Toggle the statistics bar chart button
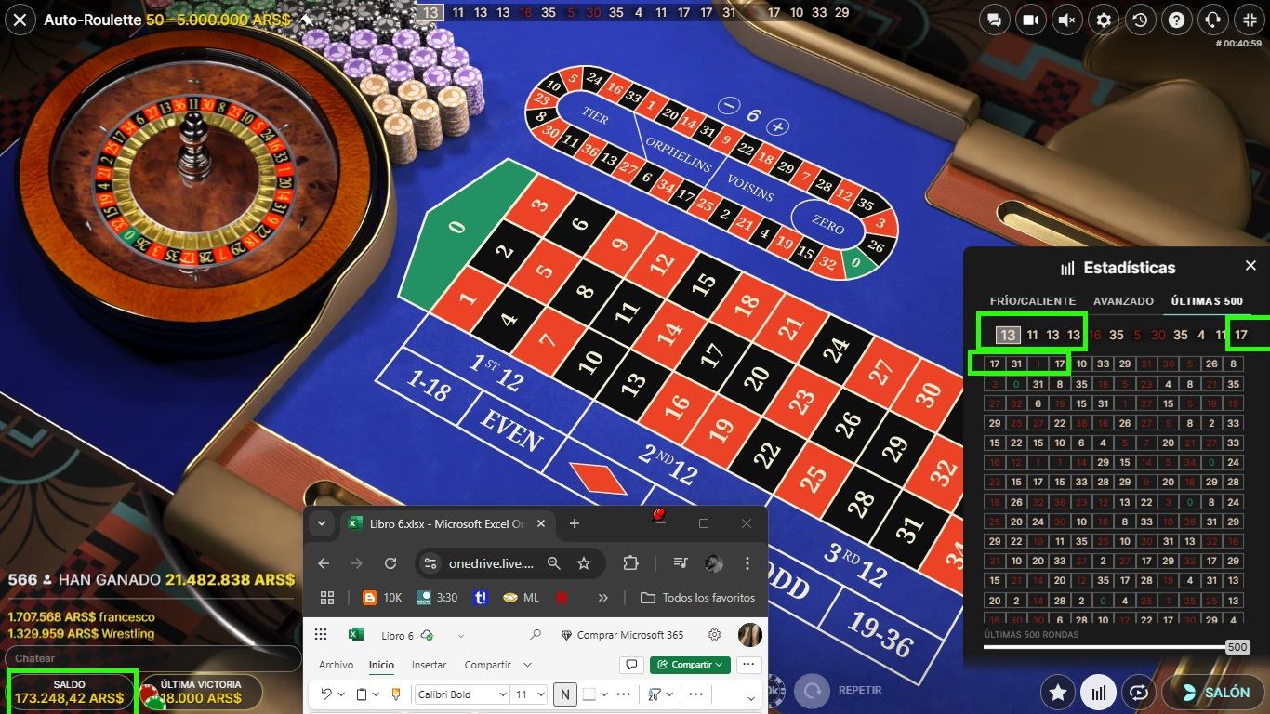1270x714 pixels. click(1098, 692)
